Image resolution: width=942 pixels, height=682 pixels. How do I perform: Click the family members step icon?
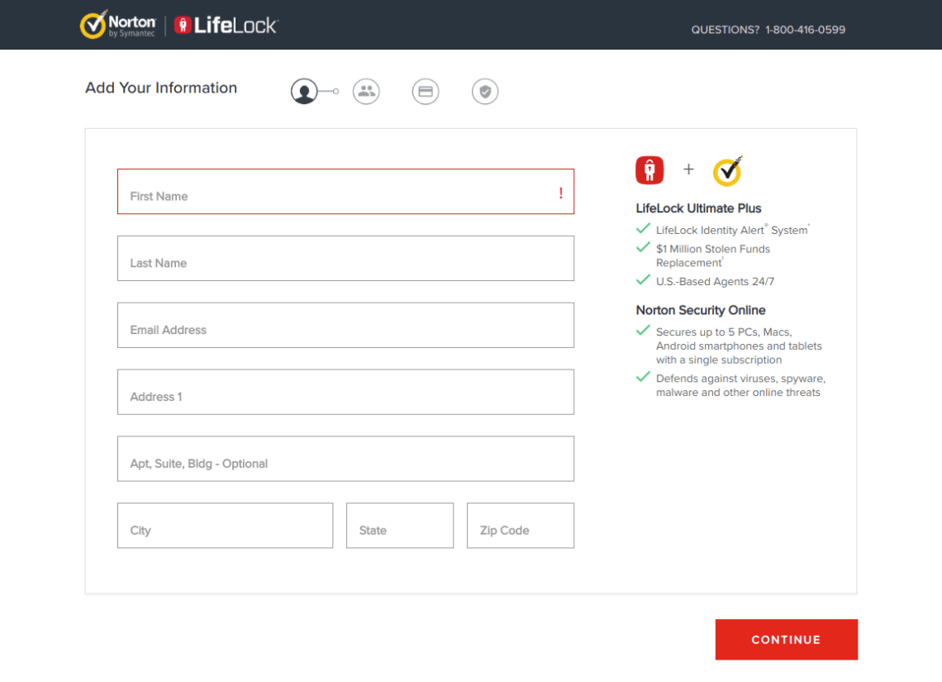tap(366, 91)
